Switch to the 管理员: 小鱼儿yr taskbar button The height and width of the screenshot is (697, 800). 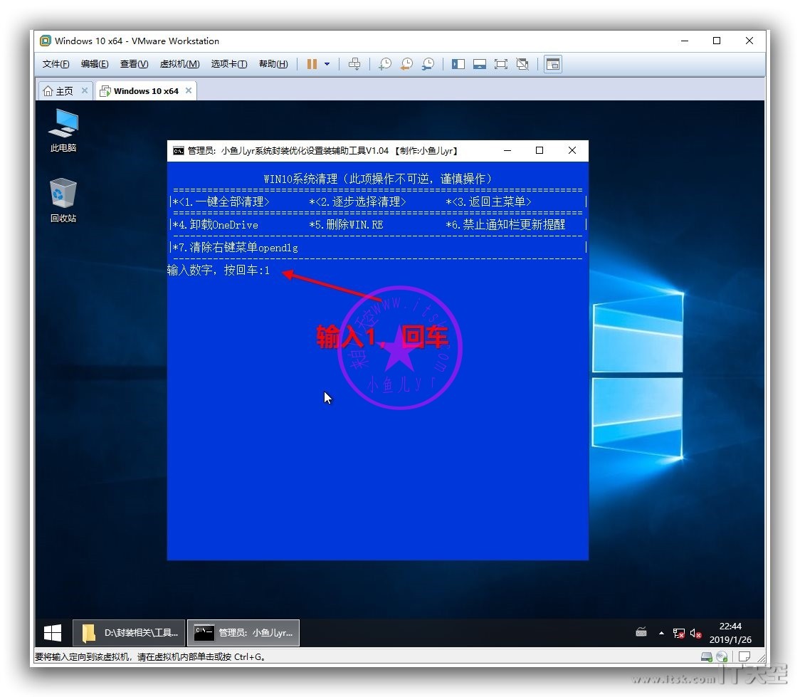pyautogui.click(x=243, y=633)
